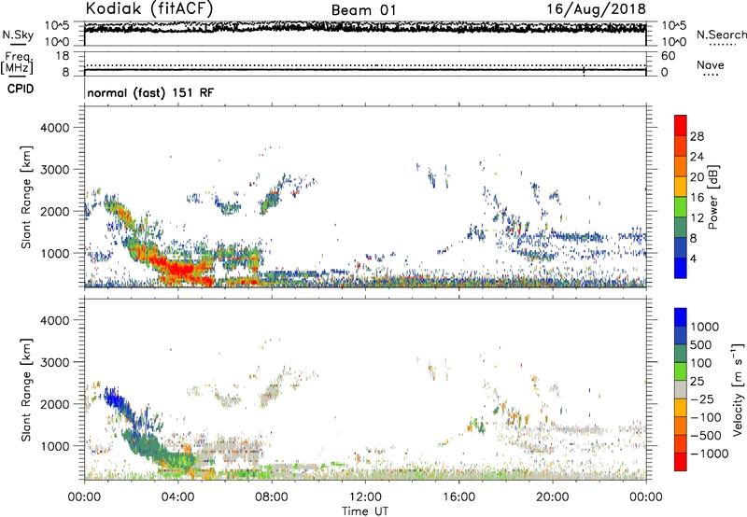747x517 pixels.
Task: Click the "-500" tick on Velocity colorbar
Action: pyautogui.click(x=706, y=436)
